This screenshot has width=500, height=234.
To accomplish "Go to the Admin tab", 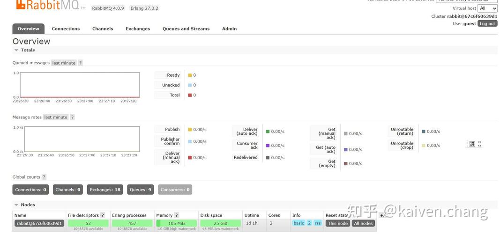I will tap(229, 29).
